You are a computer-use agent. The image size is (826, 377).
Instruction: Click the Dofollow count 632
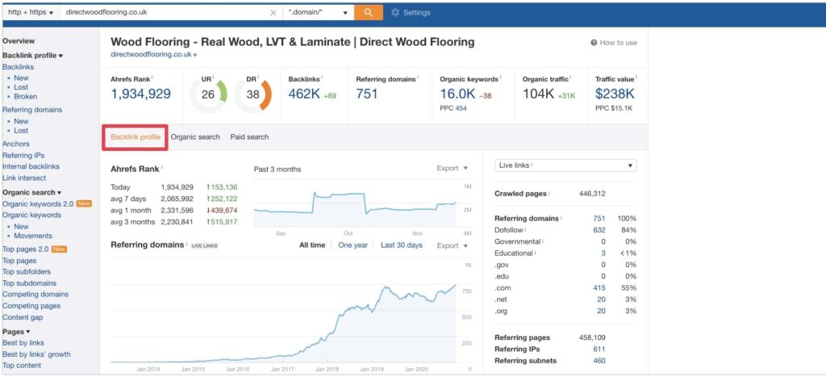coord(599,230)
